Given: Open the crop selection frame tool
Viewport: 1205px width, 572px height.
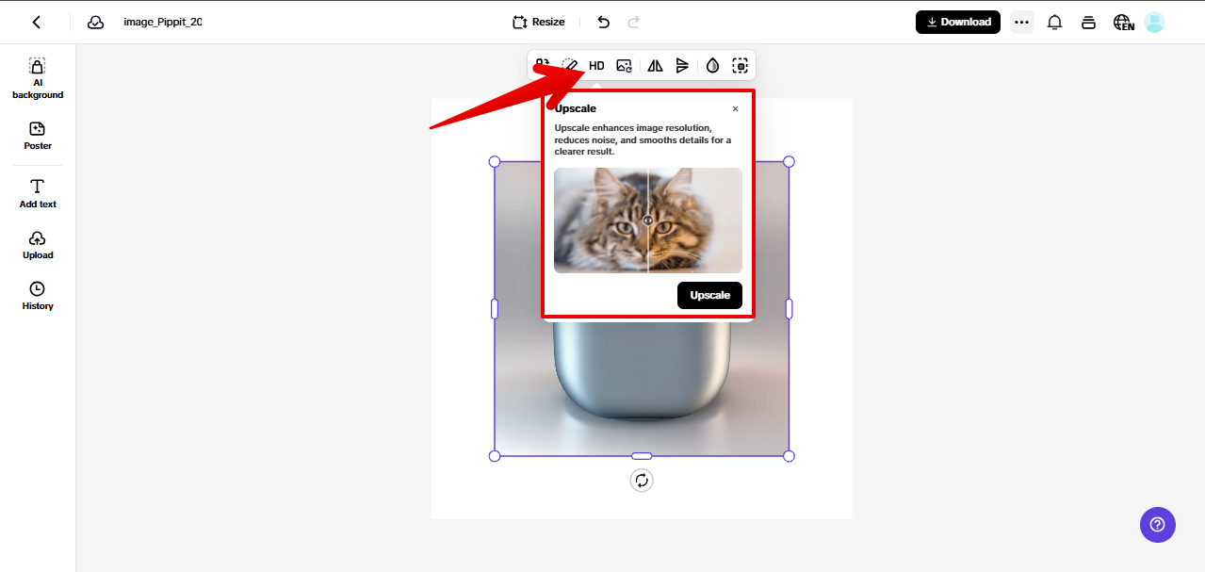Looking at the screenshot, I should (x=741, y=65).
